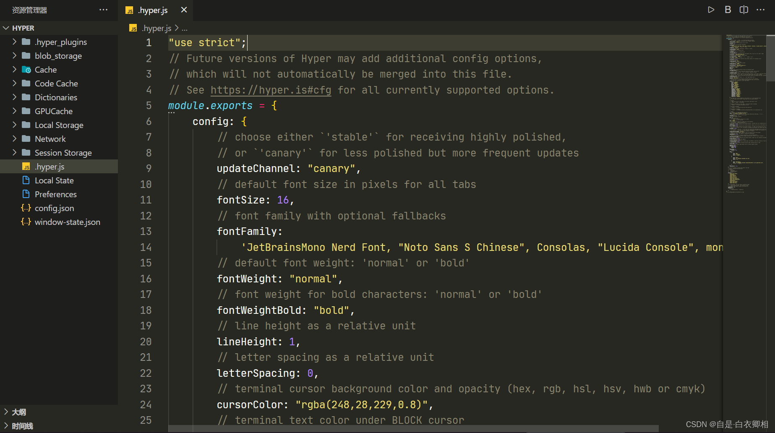This screenshot has width=775, height=433.
Task: Click the fontWeightBold "bold" value
Action: 331,310
